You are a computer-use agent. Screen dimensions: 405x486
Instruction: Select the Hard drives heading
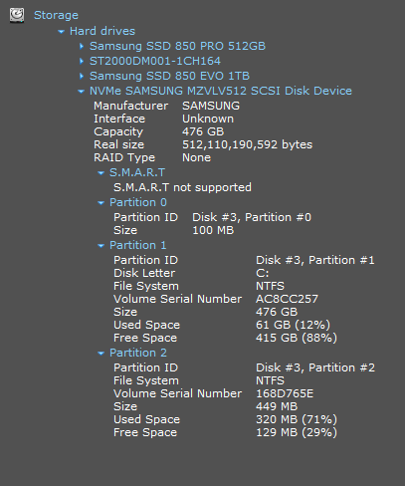(102, 31)
